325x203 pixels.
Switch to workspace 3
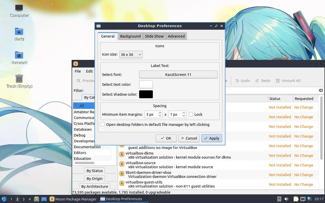pyautogui.click(x=24, y=199)
